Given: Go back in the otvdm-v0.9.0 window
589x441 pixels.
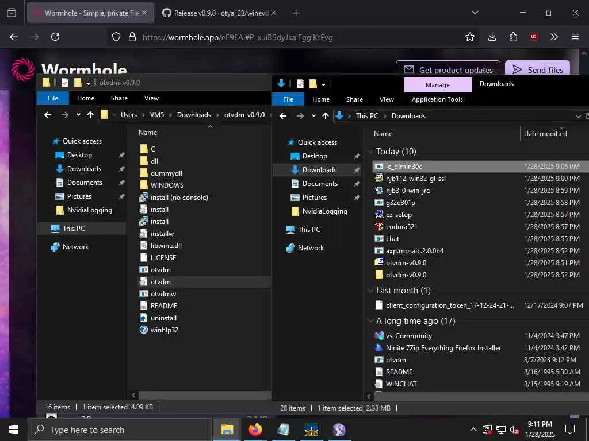Looking at the screenshot, I should point(48,115).
